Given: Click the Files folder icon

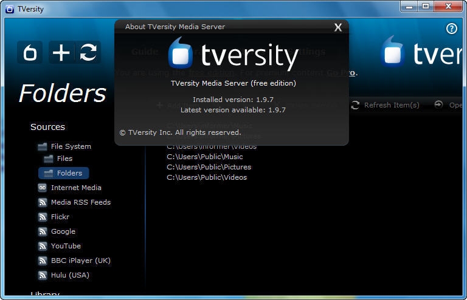Looking at the screenshot, I should tap(49, 159).
